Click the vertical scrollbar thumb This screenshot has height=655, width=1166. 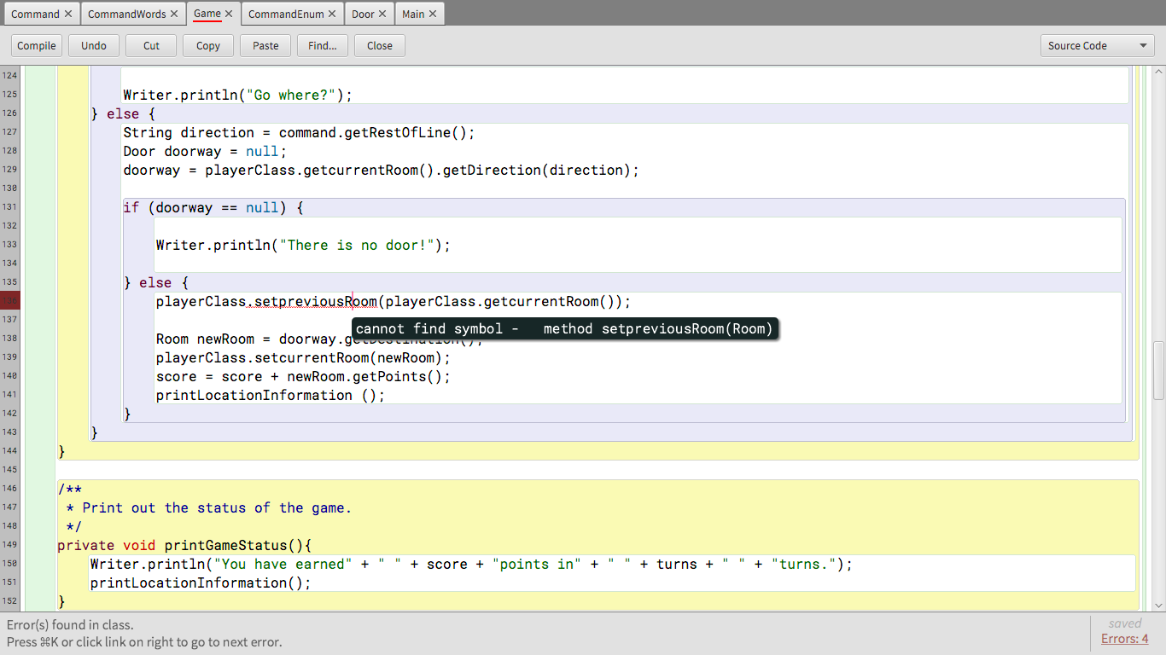[x=1158, y=370]
